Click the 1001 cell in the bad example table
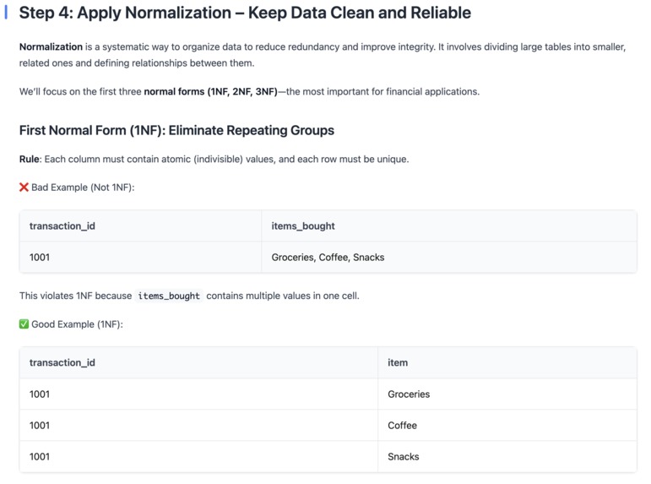Screen dimensions: 651x484 point(40,257)
